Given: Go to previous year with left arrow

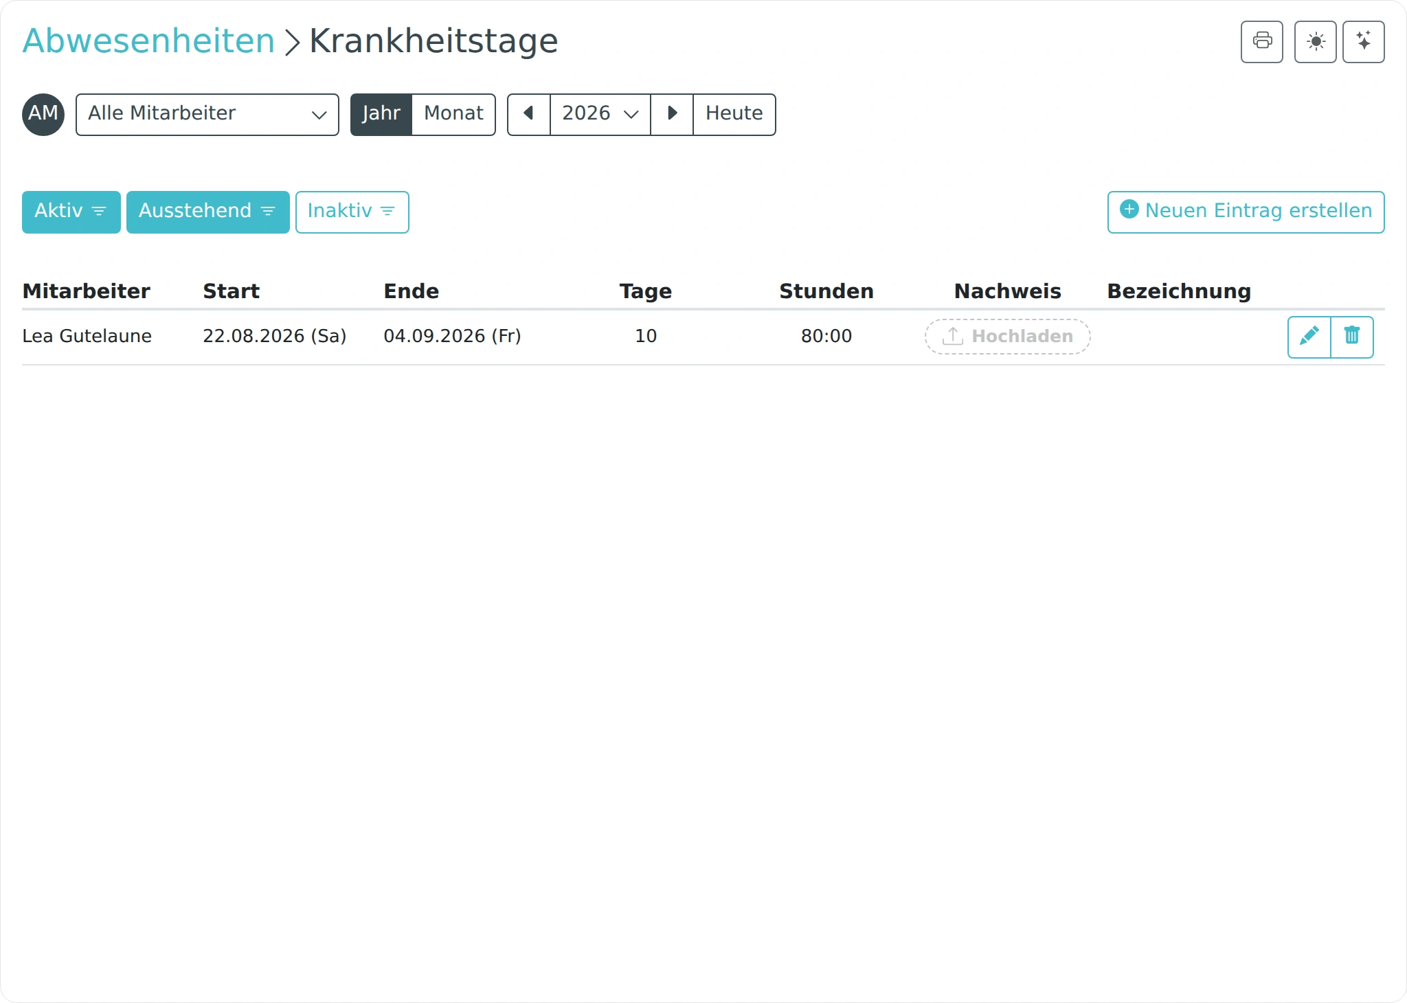Looking at the screenshot, I should click(x=529, y=115).
